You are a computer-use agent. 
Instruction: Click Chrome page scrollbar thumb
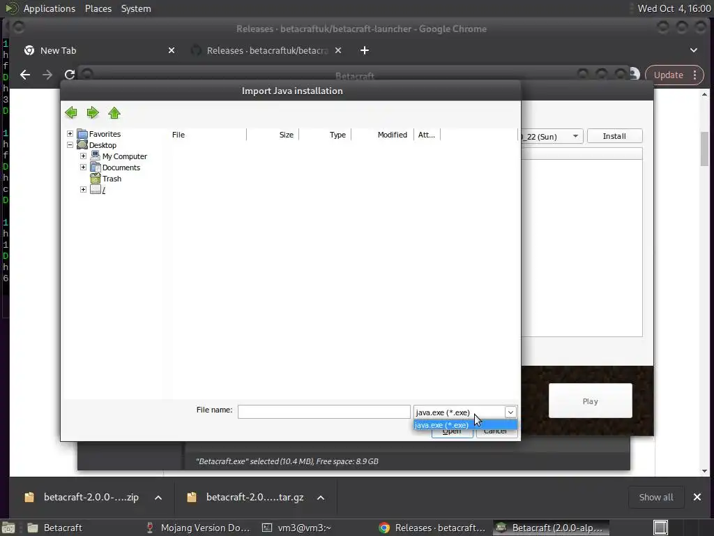pos(704,149)
